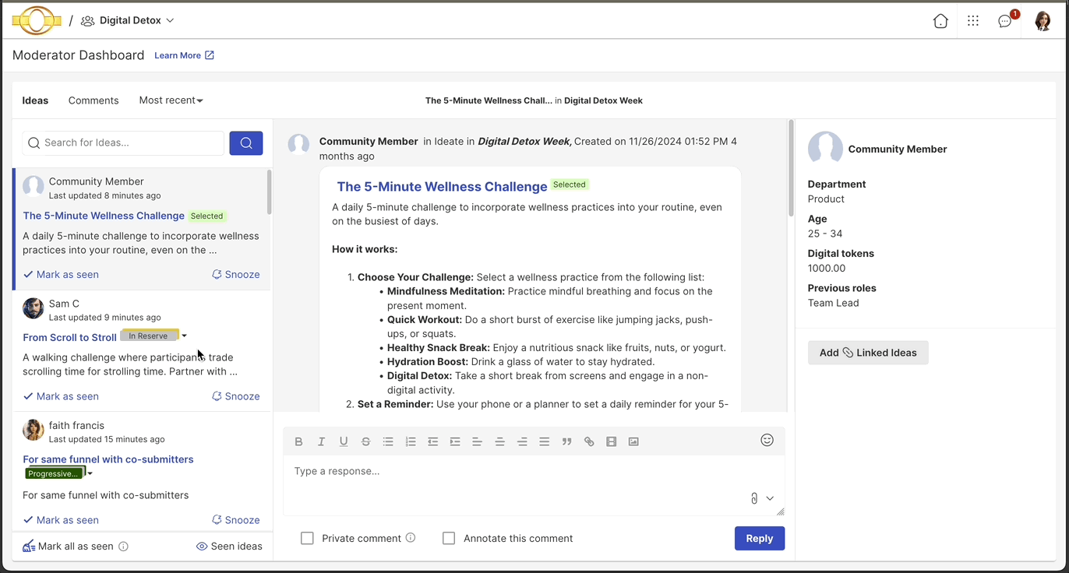Open the messages notification icon

pos(1005,21)
